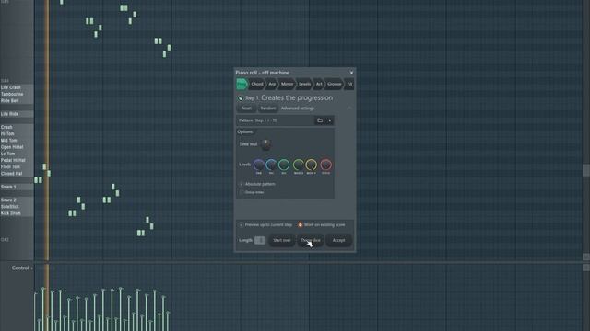
Task: Select the Snare 2 drum row
Action: pyautogui.click(x=17, y=200)
